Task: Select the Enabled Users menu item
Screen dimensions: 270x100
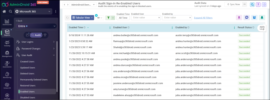Action: [37, 91]
